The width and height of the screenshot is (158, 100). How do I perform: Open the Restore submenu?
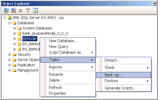point(123,81)
